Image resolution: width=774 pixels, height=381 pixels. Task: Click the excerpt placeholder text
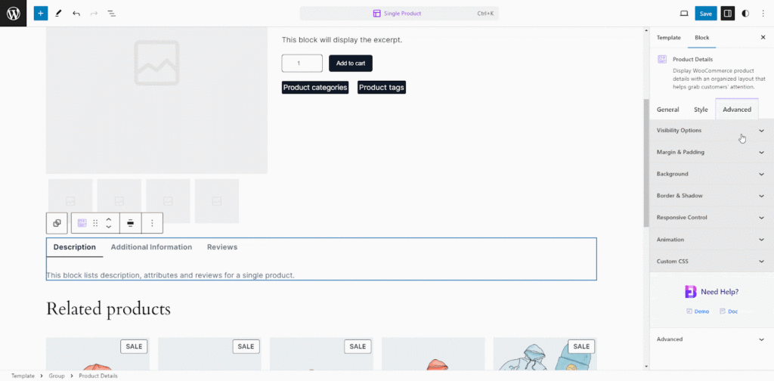342,40
